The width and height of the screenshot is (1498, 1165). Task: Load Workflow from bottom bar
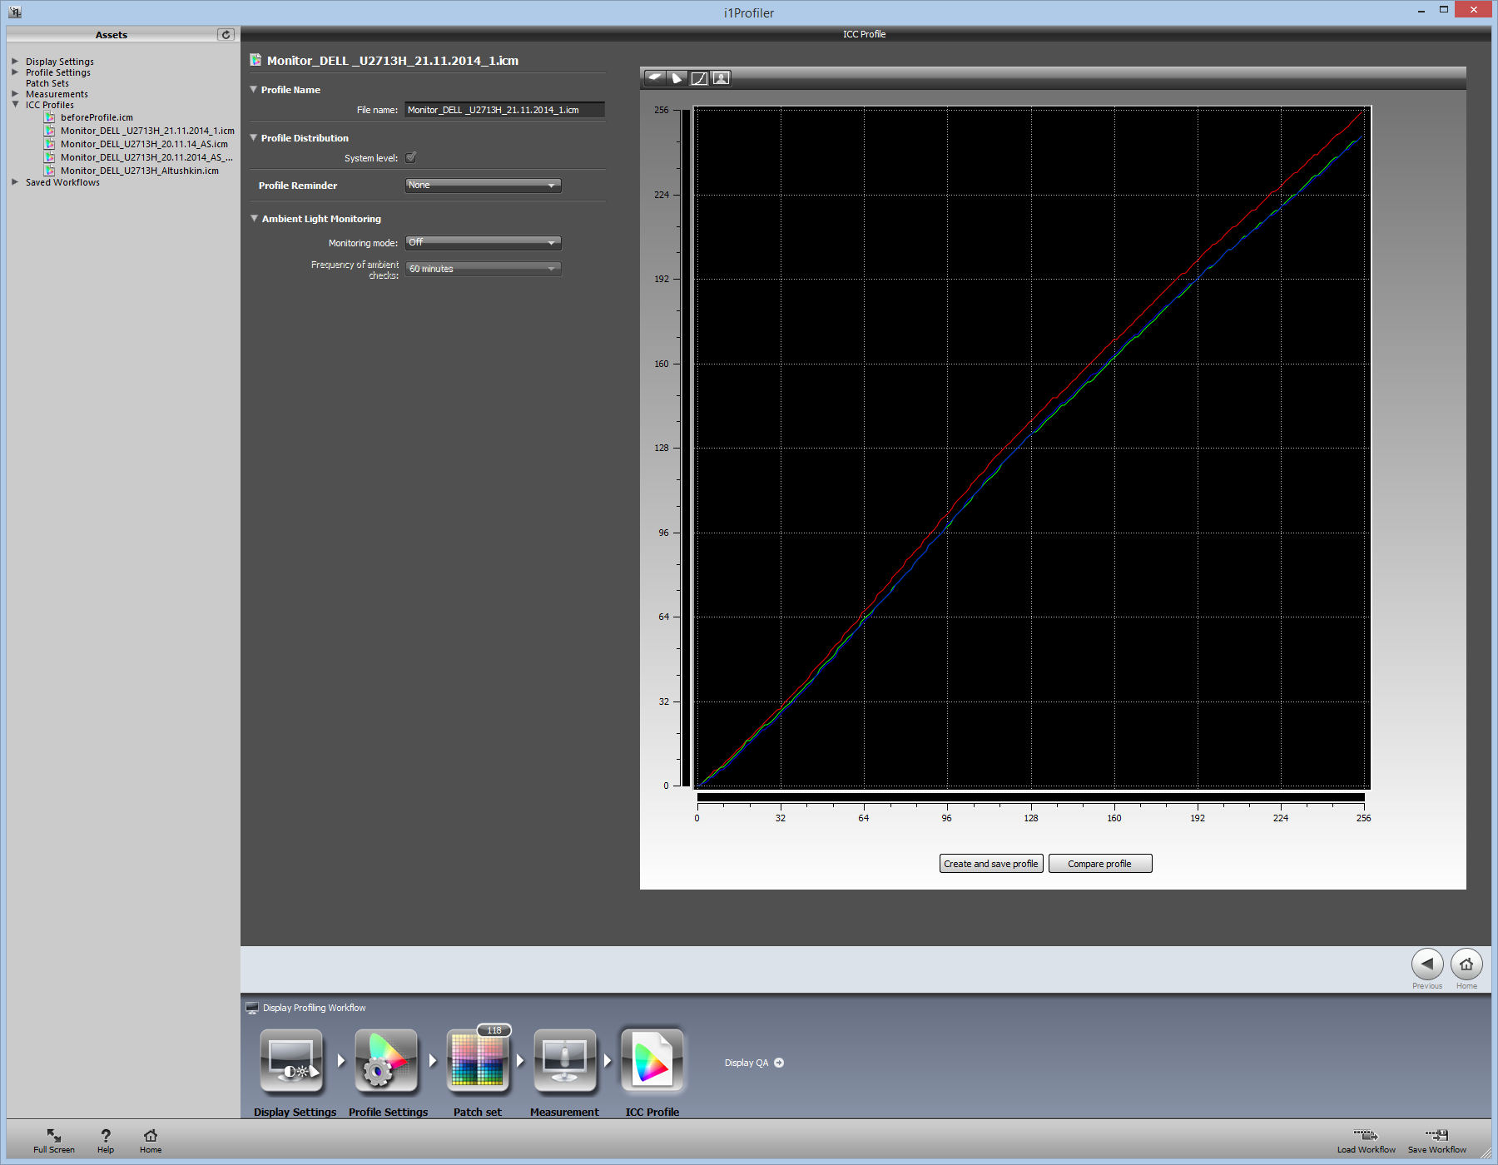point(1367,1141)
